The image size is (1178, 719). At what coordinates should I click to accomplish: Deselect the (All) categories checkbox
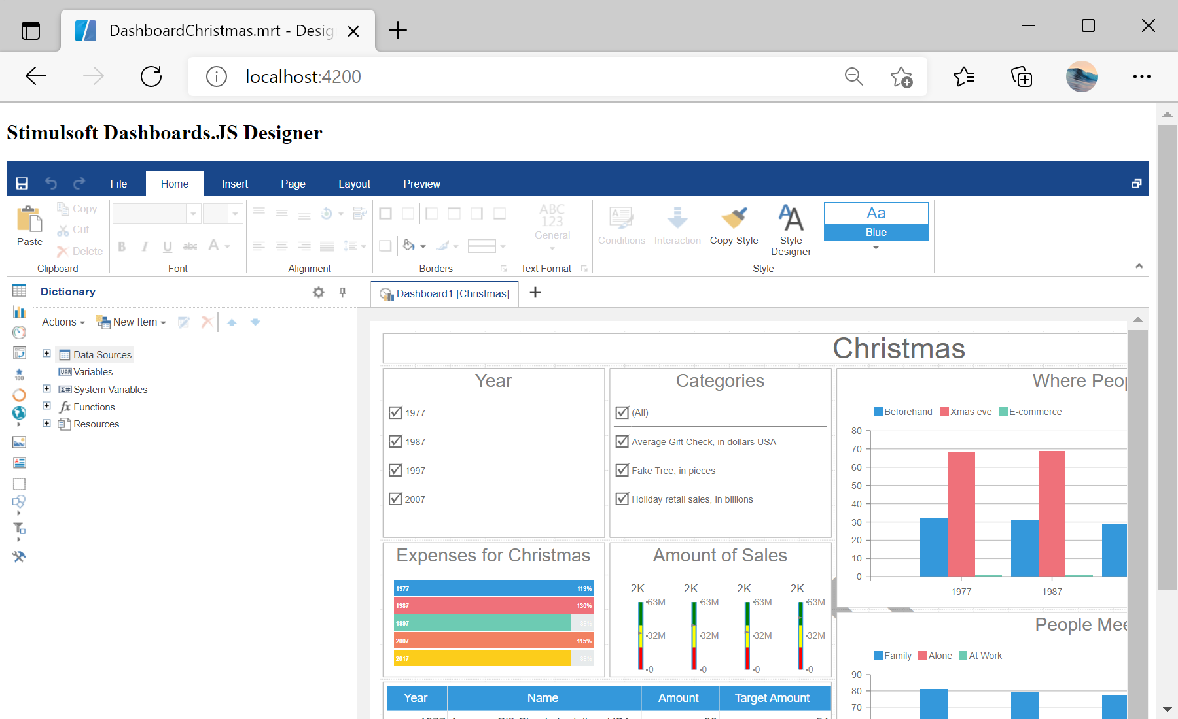622,412
